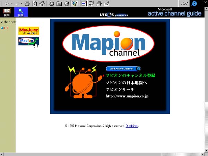The image size is (208, 156).
Task: Open the Forward button history dropdown
Action: [x=21, y=3]
